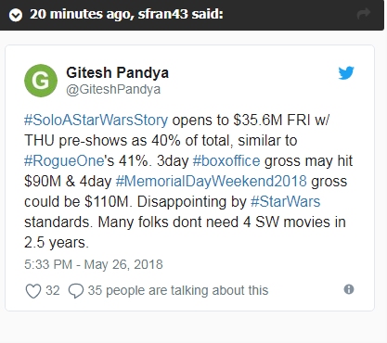Like the tweet with heart icon
This screenshot has width=387, height=343.
point(33,291)
